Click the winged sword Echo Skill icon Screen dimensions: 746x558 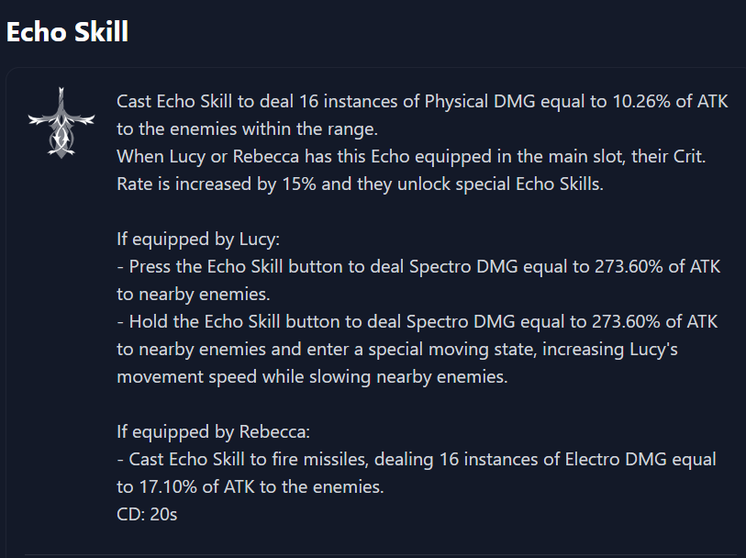click(61, 122)
